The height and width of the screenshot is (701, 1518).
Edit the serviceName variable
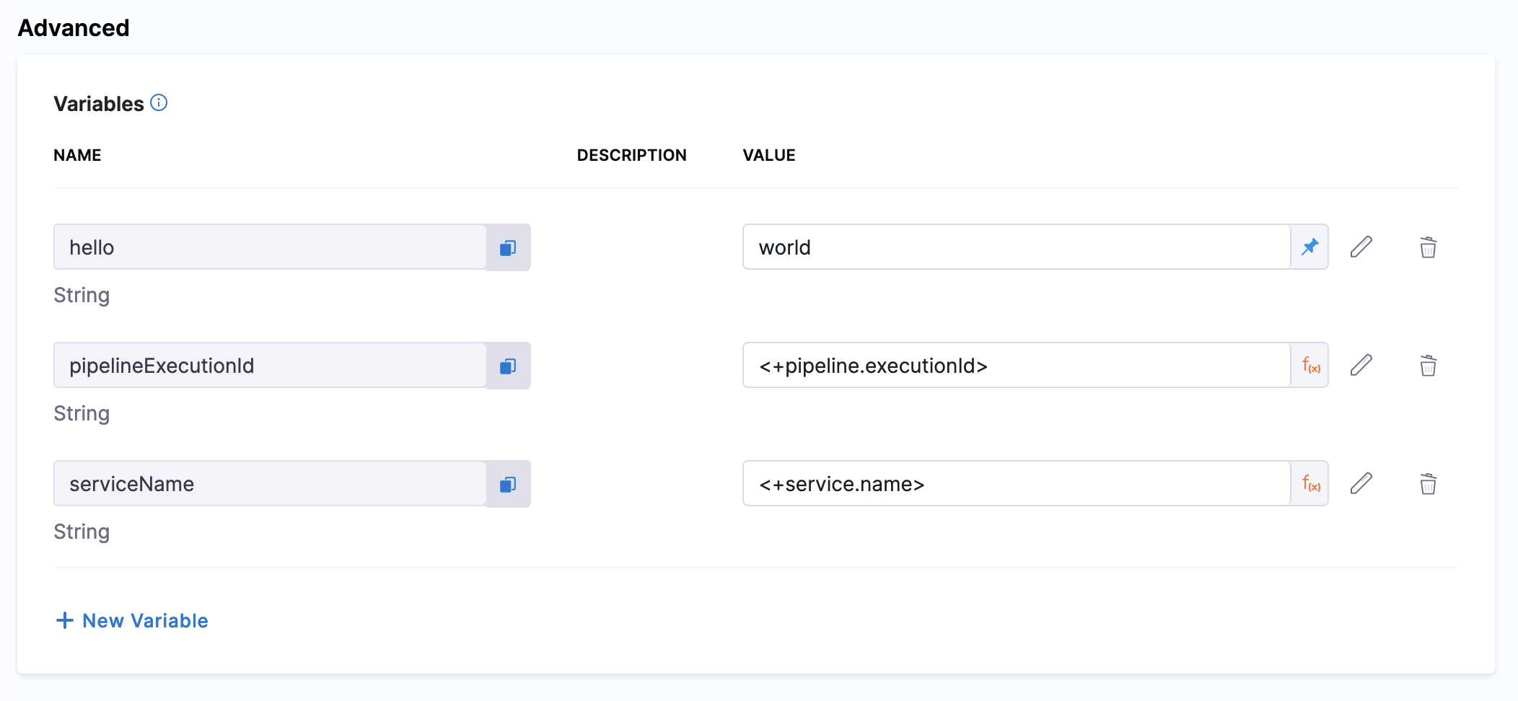click(x=1361, y=483)
